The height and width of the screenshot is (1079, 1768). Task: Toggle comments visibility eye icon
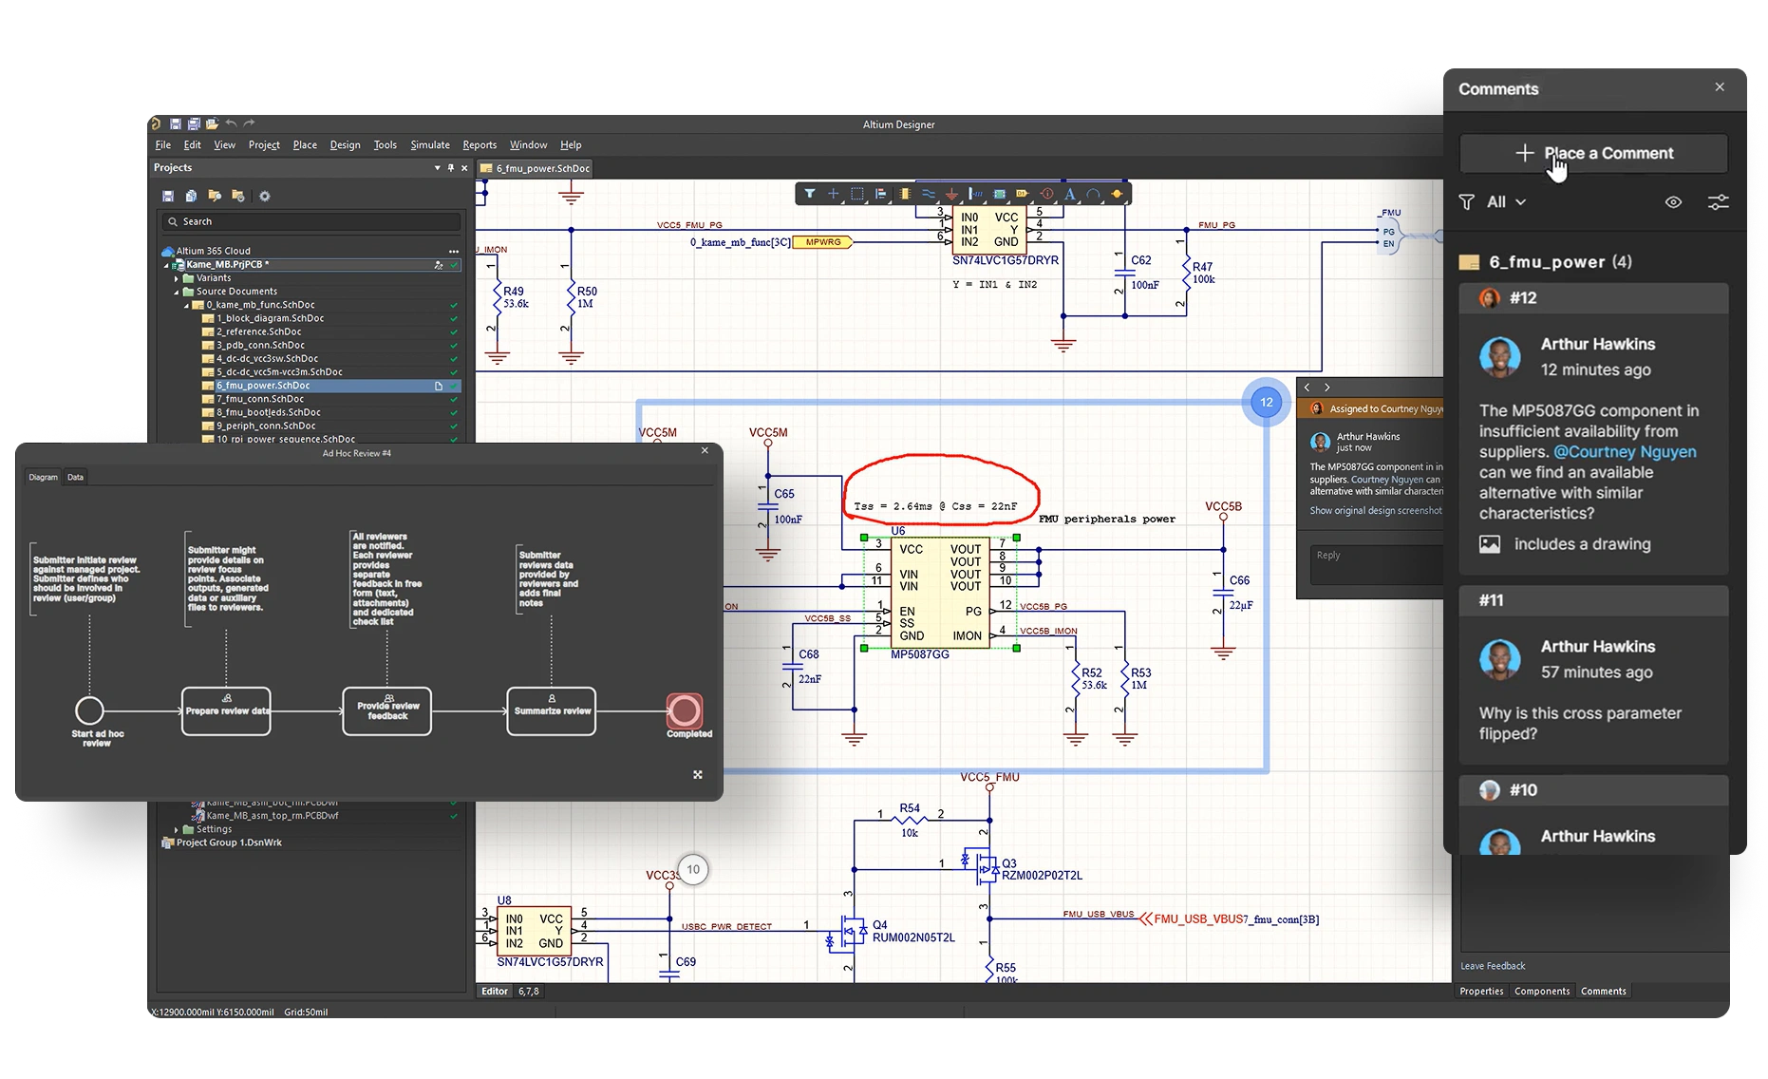[x=1673, y=202]
